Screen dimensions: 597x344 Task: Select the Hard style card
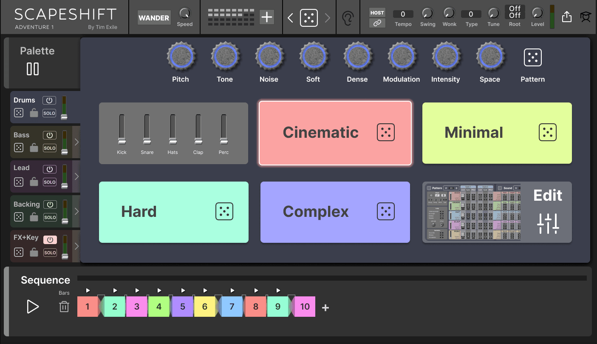(x=174, y=212)
